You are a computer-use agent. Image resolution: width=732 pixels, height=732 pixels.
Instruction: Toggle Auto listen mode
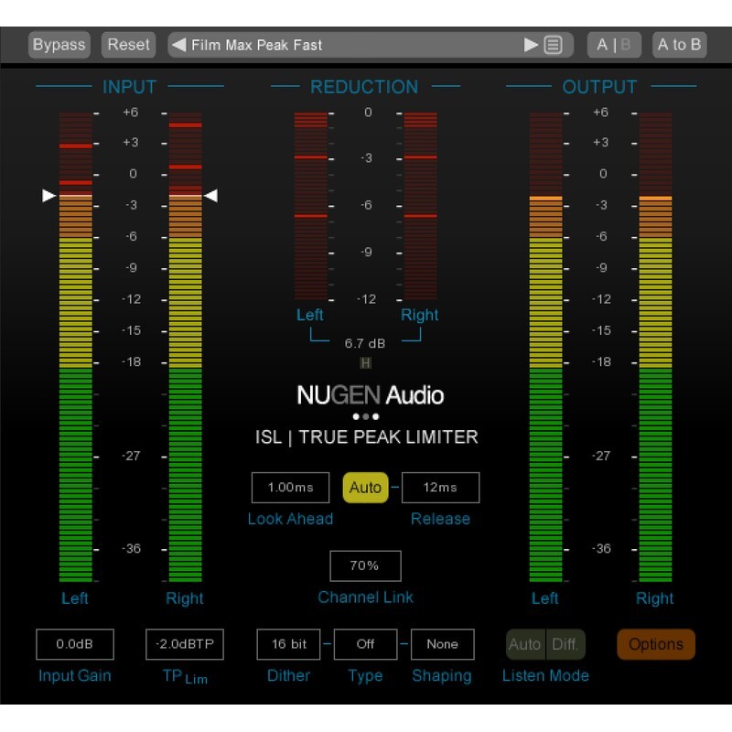[525, 644]
